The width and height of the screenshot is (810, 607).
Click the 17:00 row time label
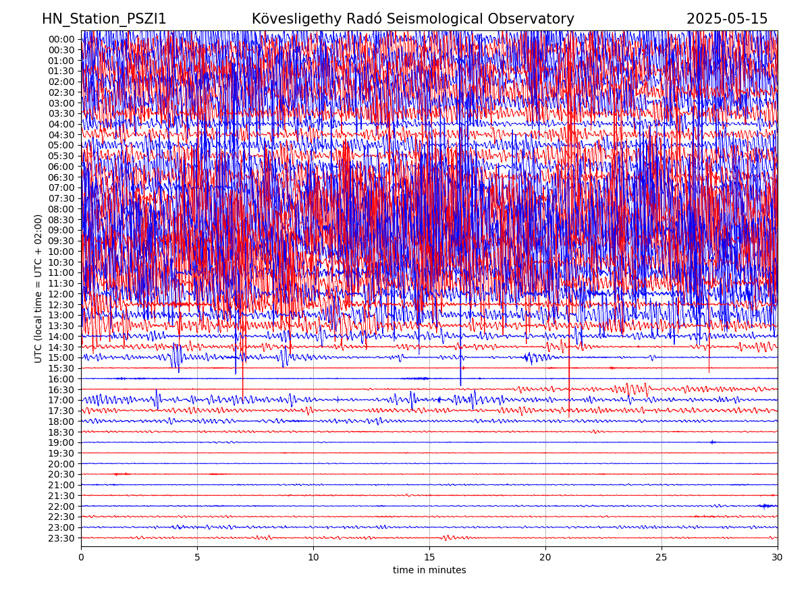(x=61, y=400)
